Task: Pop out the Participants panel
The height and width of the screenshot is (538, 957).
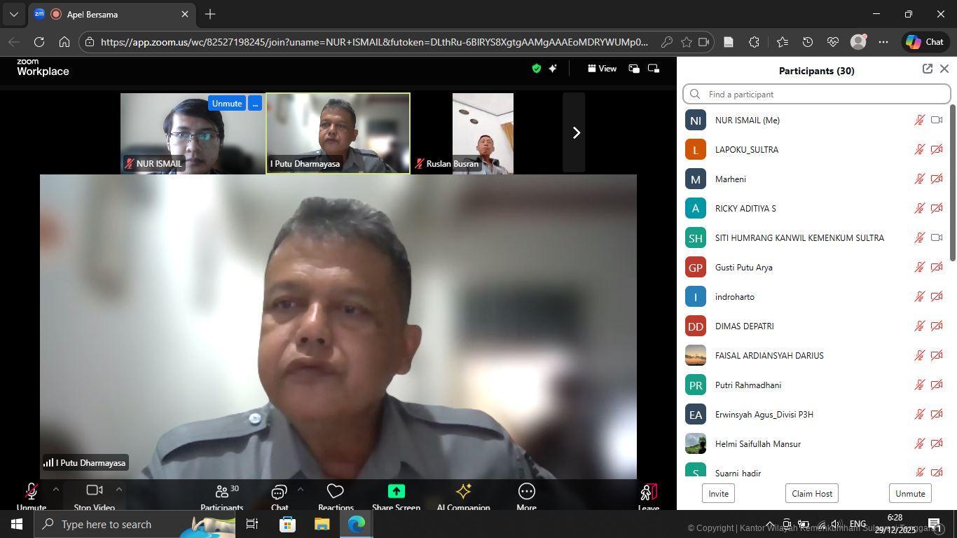Action: coord(927,69)
